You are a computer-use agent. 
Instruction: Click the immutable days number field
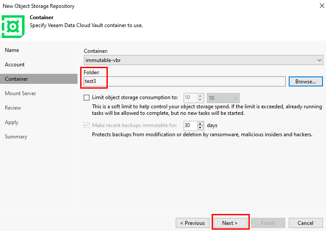click(x=191, y=126)
